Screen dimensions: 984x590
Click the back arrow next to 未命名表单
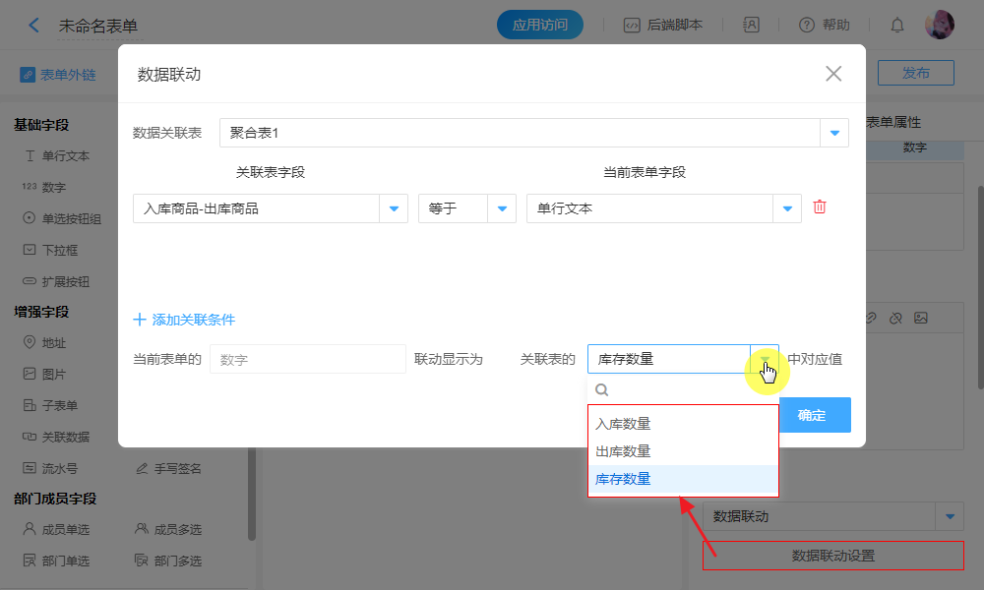pos(34,26)
